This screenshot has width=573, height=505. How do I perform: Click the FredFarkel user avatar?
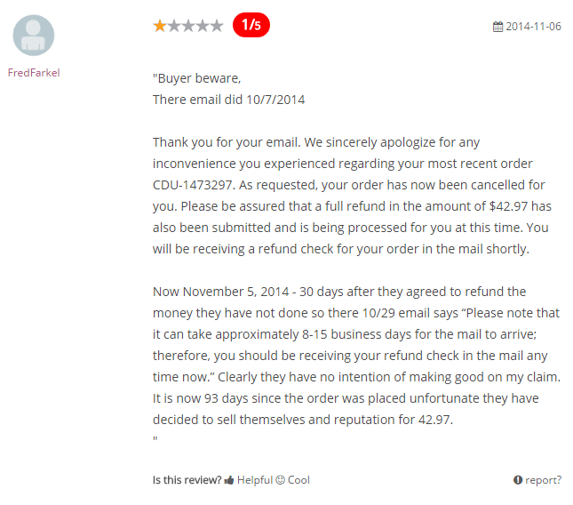click(34, 36)
